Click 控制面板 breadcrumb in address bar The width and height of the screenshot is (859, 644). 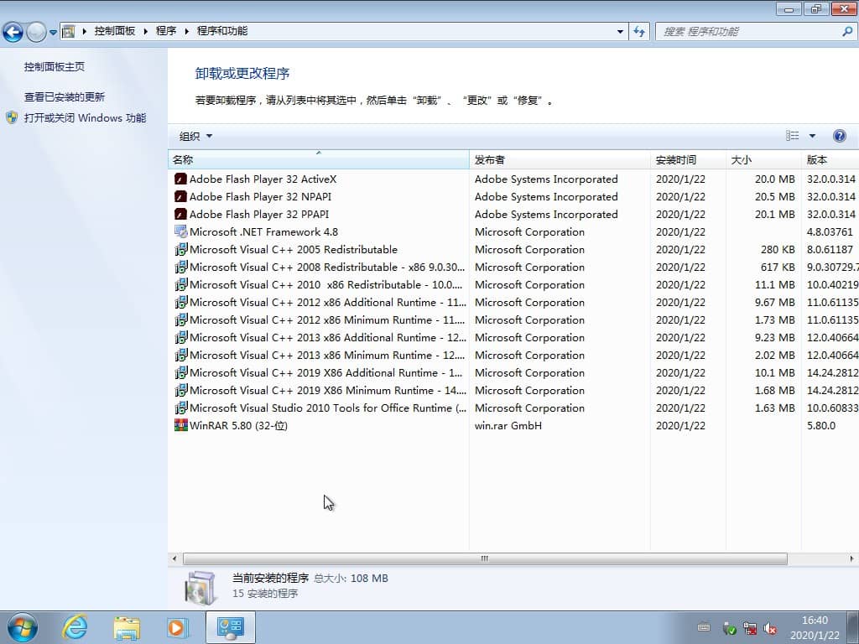tap(114, 31)
